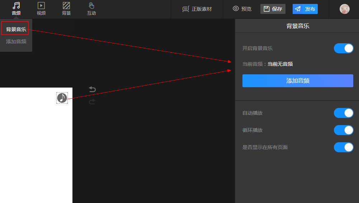Open the user avatar profile
This screenshot has height=203, width=359.
click(344, 9)
